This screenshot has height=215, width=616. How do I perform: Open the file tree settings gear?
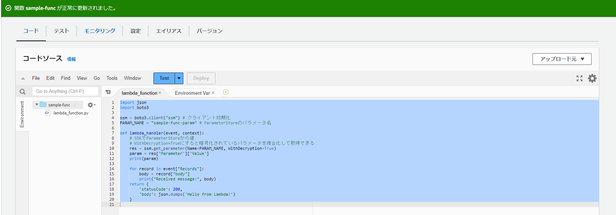[x=91, y=105]
